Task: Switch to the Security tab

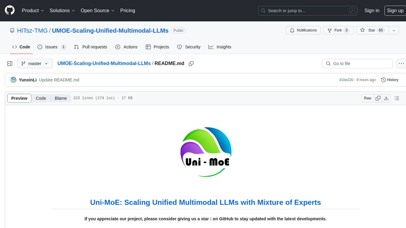Action: click(189, 47)
